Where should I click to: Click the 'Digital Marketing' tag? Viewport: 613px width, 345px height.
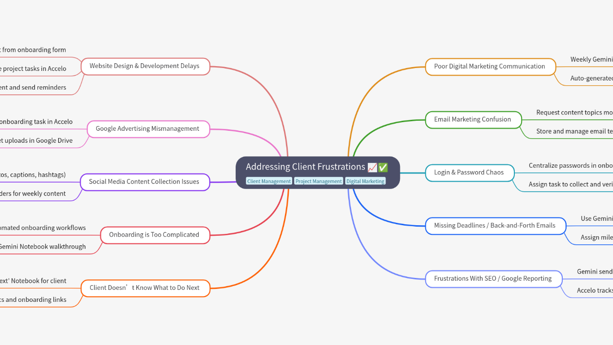(365, 181)
